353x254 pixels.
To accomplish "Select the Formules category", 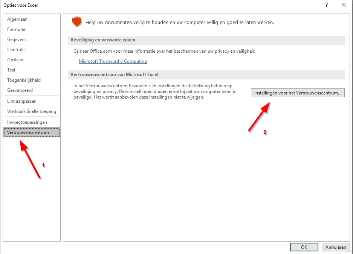I will click(17, 29).
